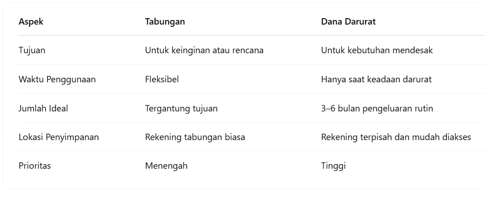
Task: Click the Aspek column header
Action: [31, 22]
